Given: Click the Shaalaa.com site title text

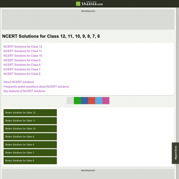Looking at the screenshot, I should click(x=92, y=4).
